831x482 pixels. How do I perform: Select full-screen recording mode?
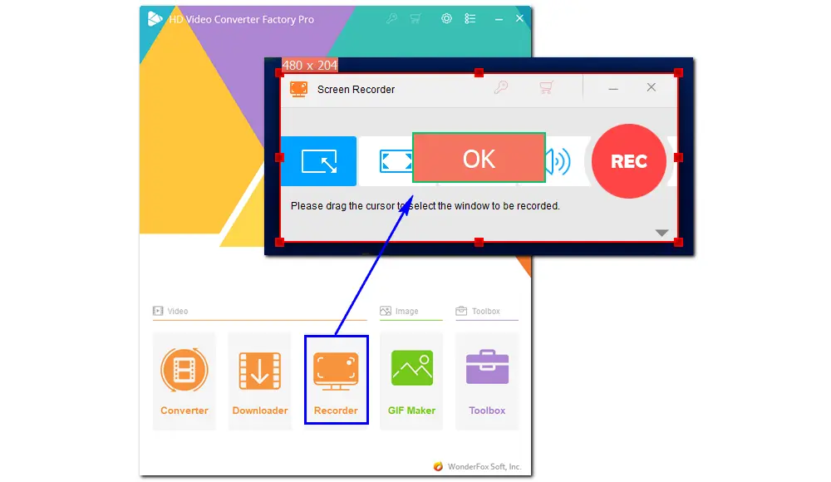pos(396,161)
